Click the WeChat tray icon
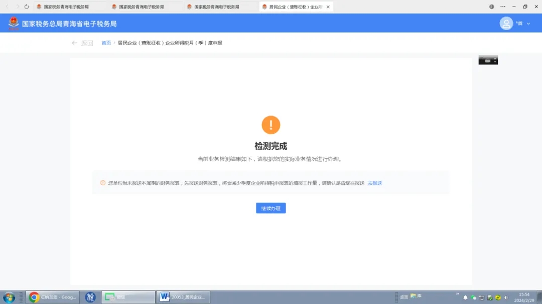 (474, 297)
